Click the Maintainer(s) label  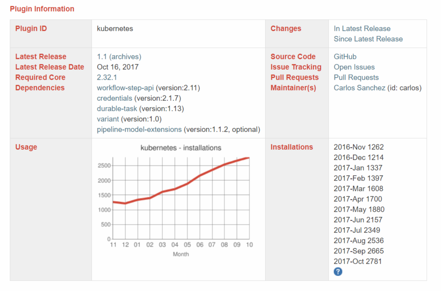click(293, 88)
